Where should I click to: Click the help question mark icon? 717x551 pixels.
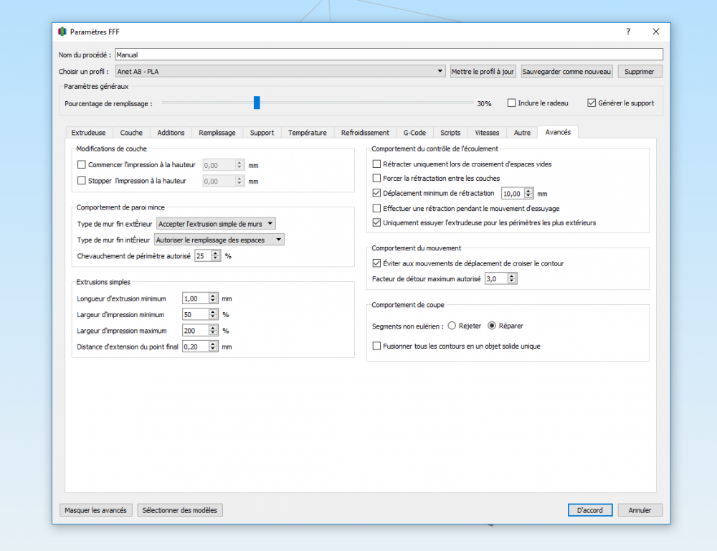(628, 32)
